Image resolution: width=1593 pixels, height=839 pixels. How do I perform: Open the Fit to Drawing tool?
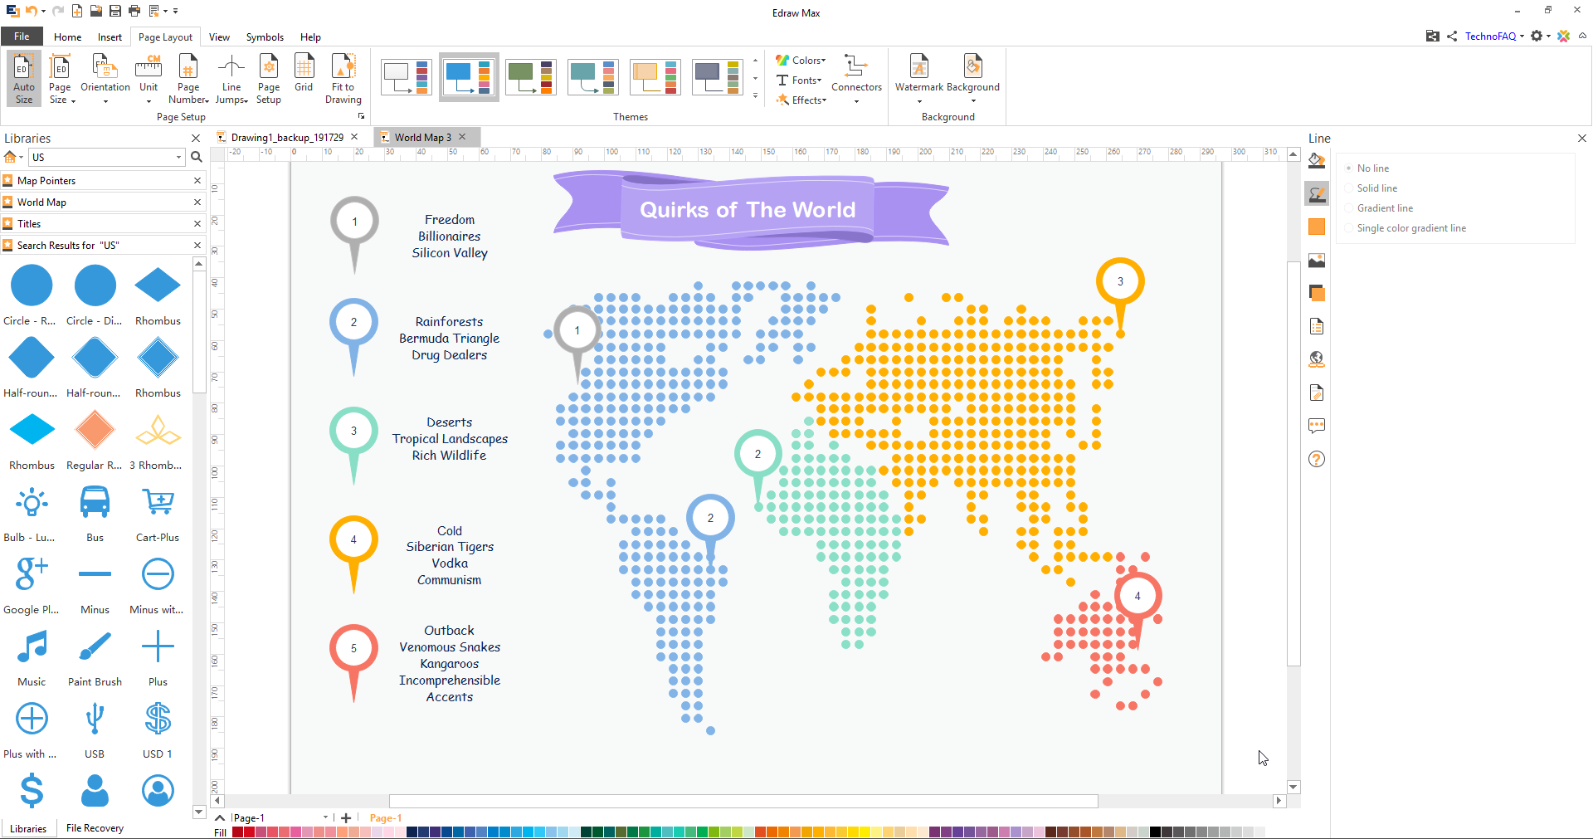(343, 78)
